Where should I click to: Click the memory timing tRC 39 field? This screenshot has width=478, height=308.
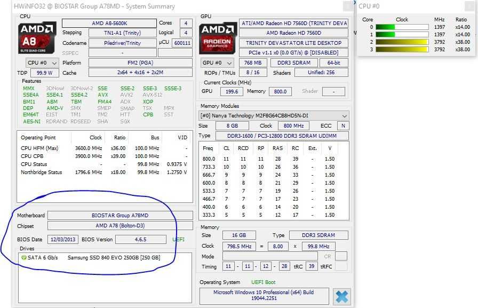click(312, 266)
